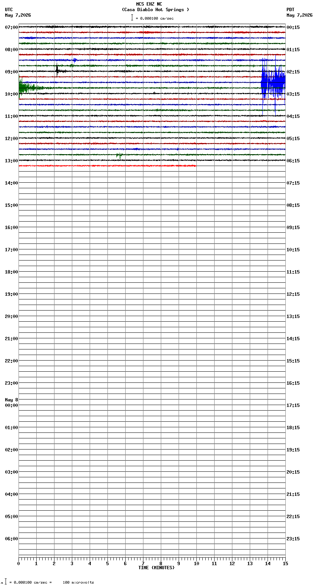
Task: Click the 06:15 PDT time label
Action: (x=293, y=161)
